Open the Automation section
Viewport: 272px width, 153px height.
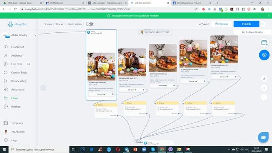point(18,90)
